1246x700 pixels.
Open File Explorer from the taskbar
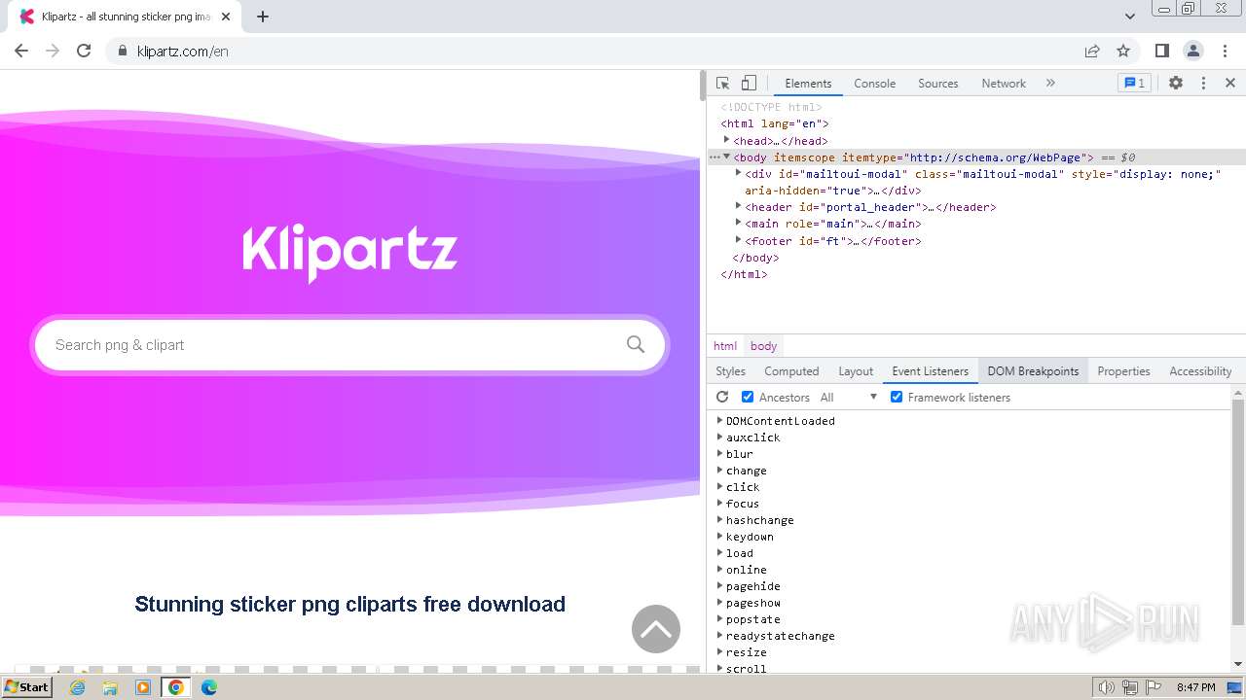110,687
